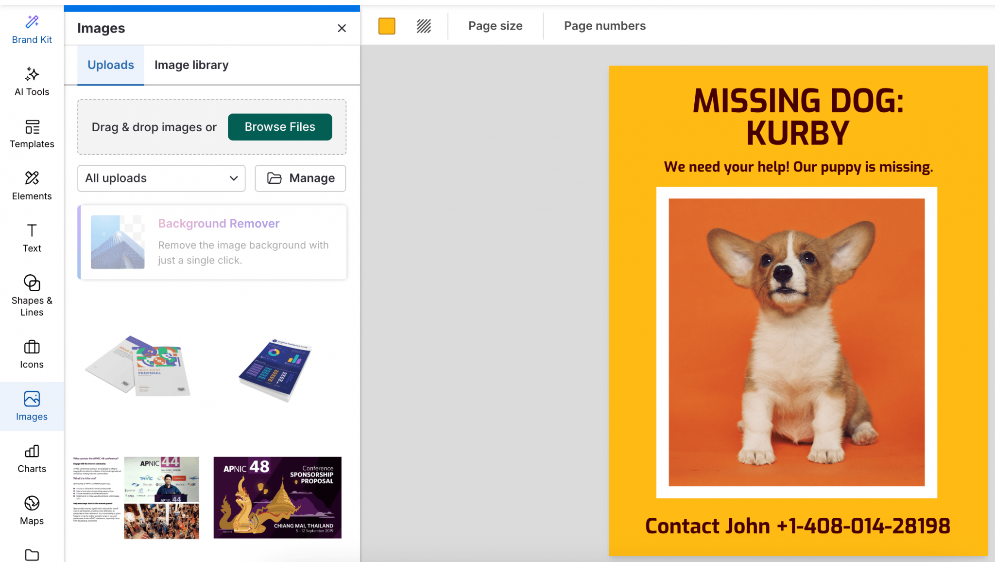995x562 pixels.
Task: Open the Elements panel
Action: 32,186
